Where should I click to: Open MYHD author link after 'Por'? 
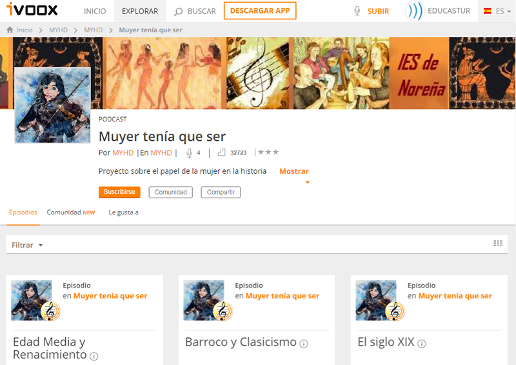123,152
